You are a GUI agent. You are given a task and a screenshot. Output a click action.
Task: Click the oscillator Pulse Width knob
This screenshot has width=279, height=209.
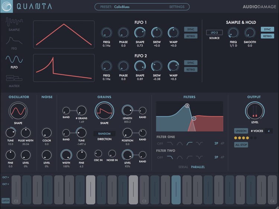[x=26, y=133]
